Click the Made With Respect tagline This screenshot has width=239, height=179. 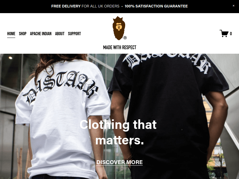(120, 47)
